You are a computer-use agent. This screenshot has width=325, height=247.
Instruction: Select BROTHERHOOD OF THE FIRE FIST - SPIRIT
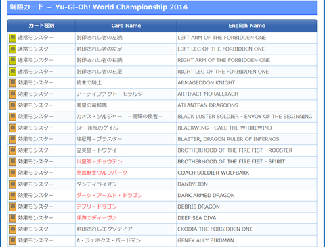click(232, 161)
